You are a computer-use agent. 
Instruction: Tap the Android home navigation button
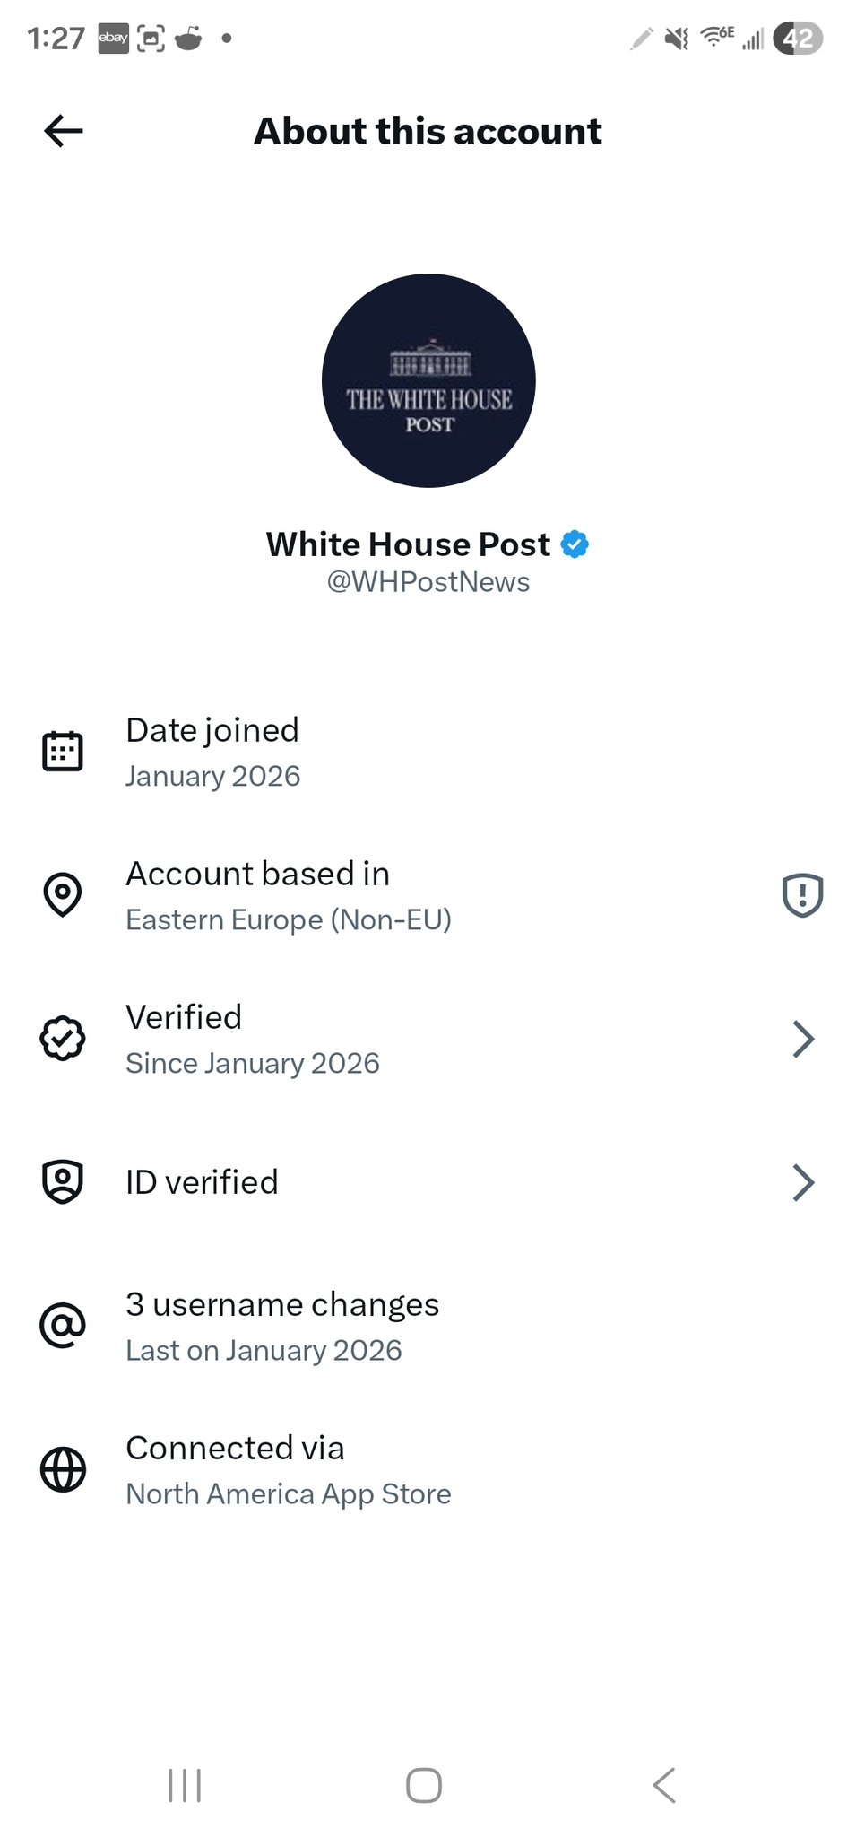[x=424, y=1785]
